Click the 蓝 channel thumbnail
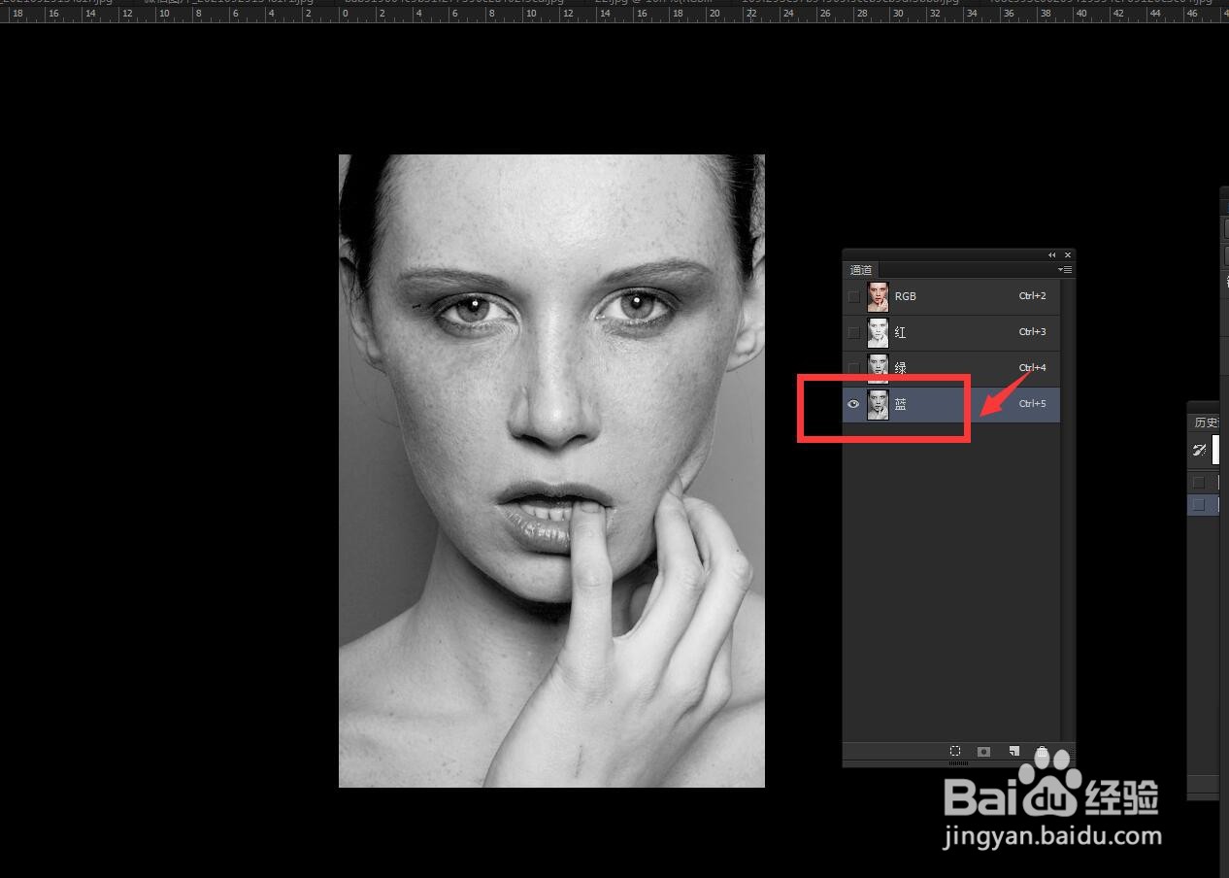Viewport: 1229px width, 878px height. [x=878, y=404]
